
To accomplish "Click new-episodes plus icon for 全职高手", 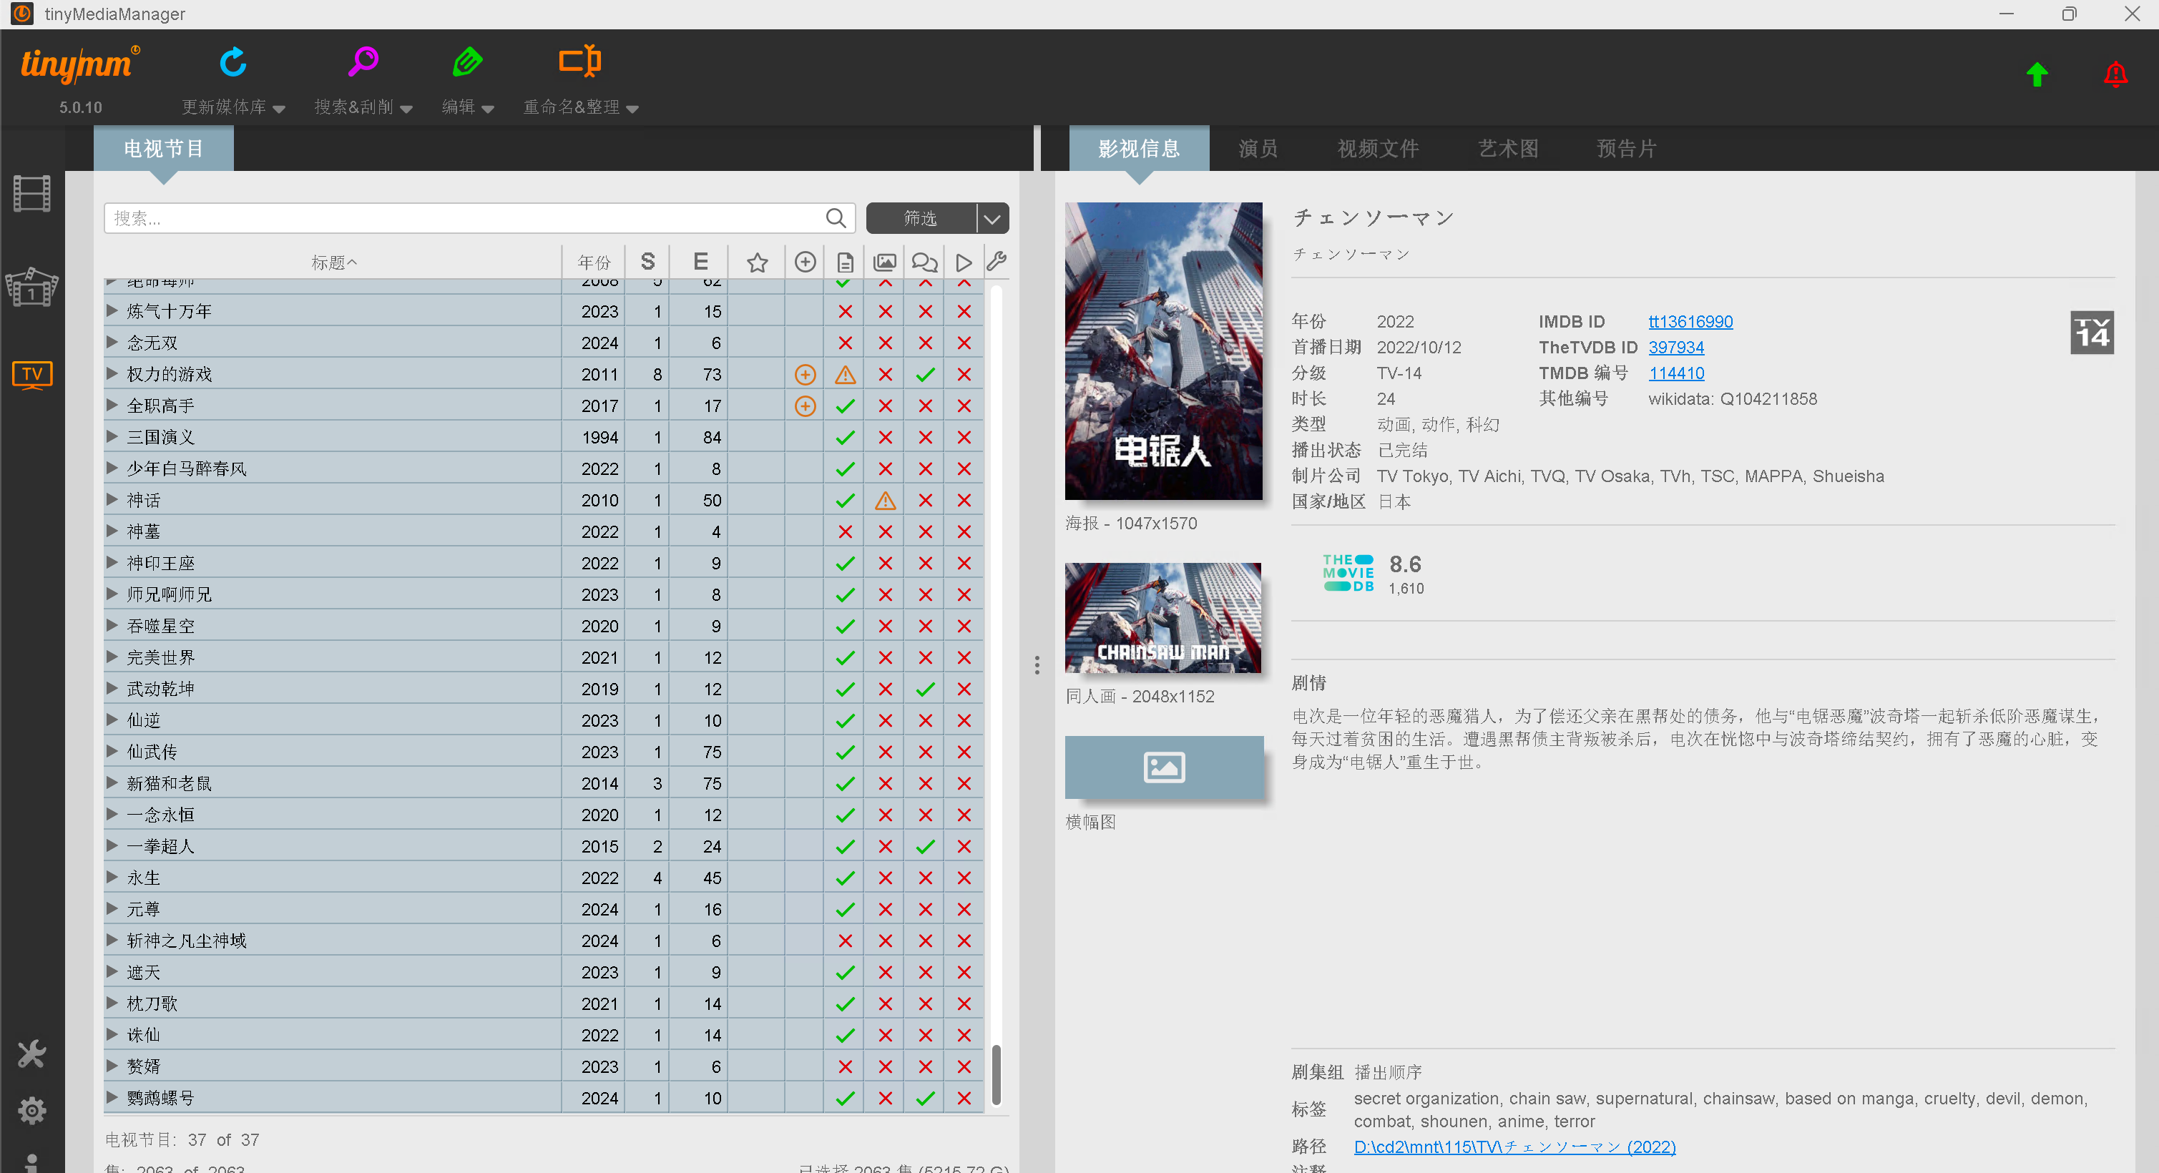I will pos(805,406).
